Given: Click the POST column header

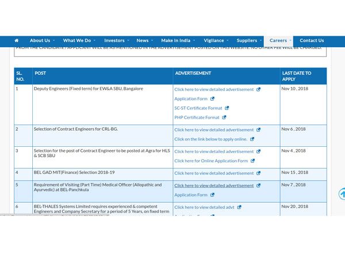Looking at the screenshot, I should click(40, 73).
